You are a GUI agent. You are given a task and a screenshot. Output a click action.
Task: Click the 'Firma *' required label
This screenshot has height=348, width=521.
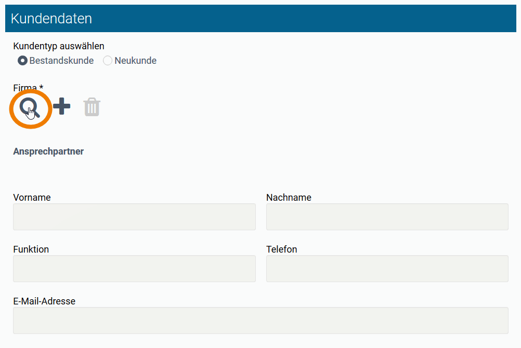(x=28, y=88)
